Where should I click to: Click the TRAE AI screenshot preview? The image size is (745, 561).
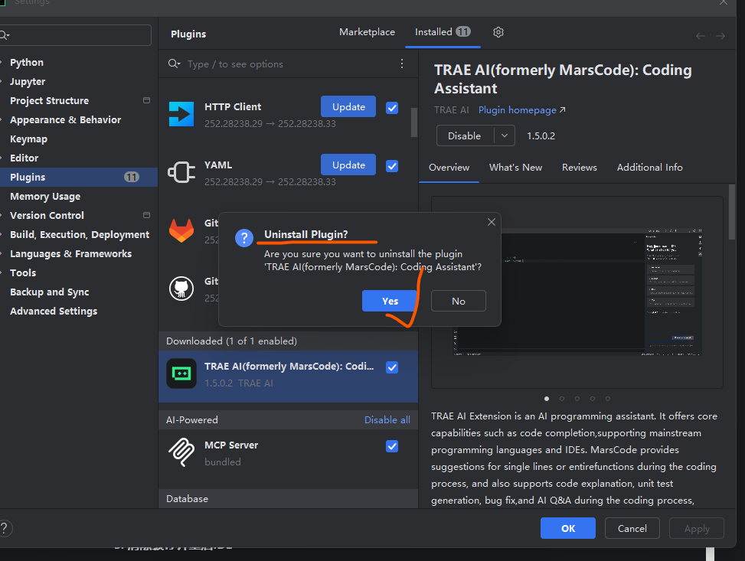coord(577,292)
